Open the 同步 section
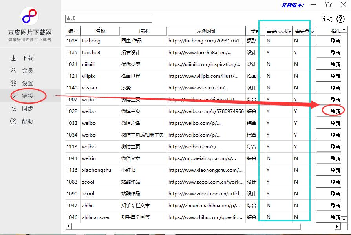Viewport: 351px width, 235px height. click(x=22, y=108)
